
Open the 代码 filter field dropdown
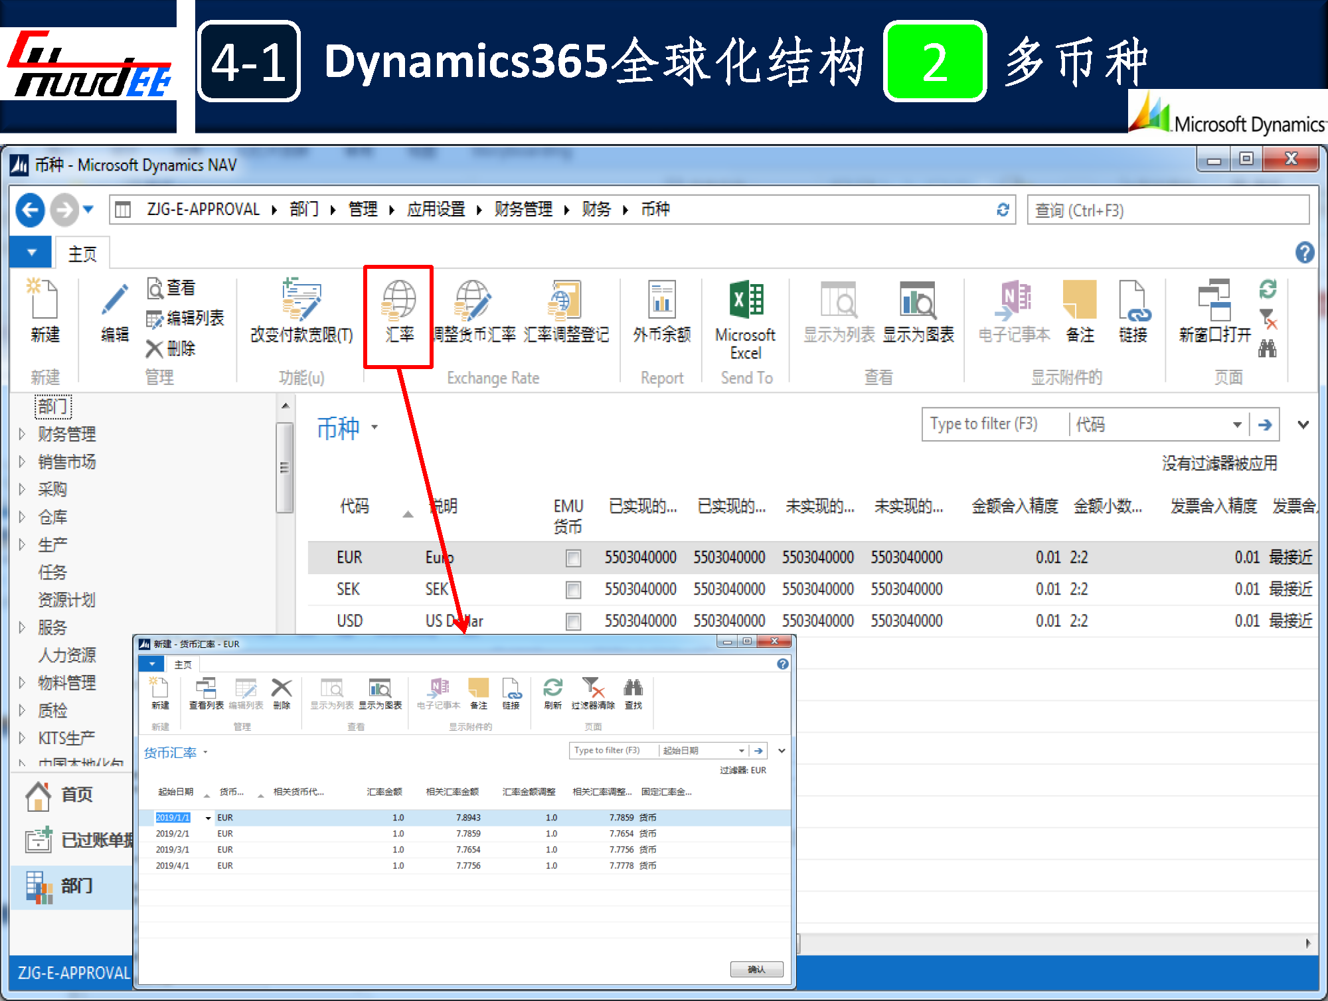coord(1236,425)
